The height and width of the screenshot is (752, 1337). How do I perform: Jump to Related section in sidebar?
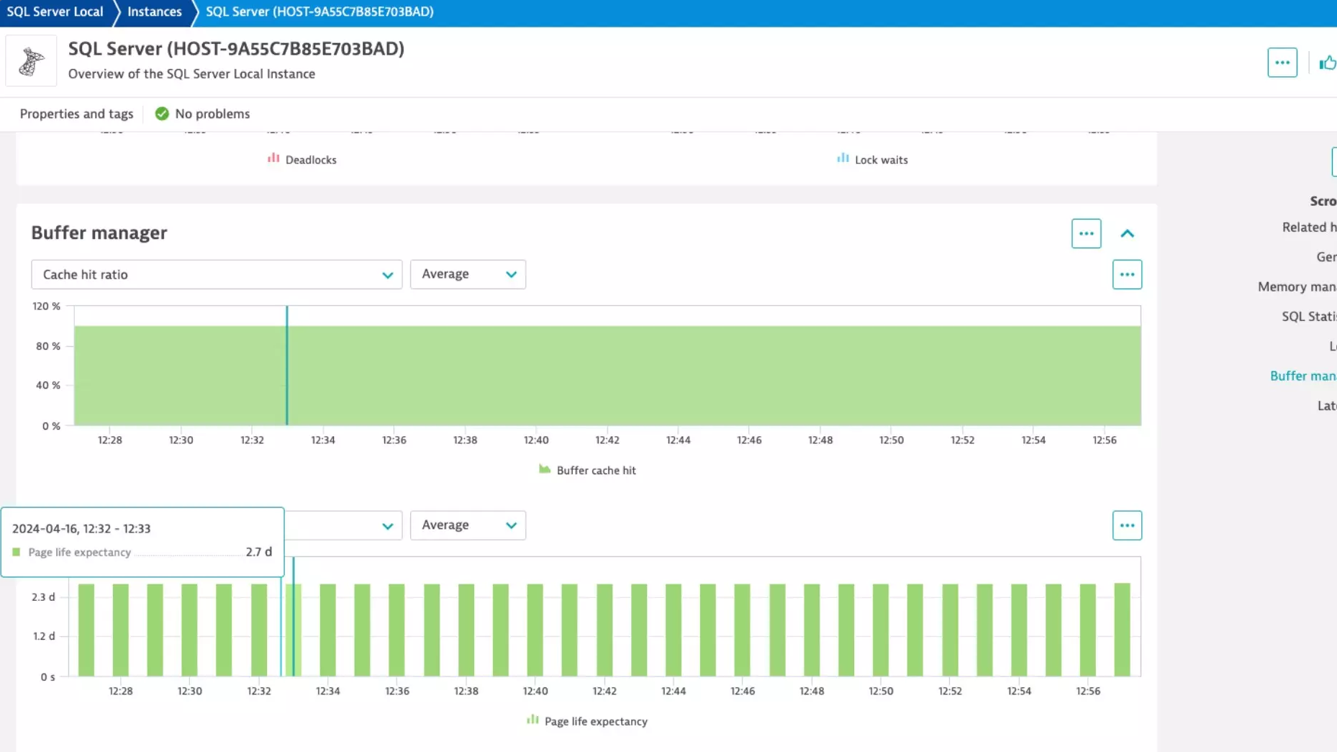[x=1309, y=227]
